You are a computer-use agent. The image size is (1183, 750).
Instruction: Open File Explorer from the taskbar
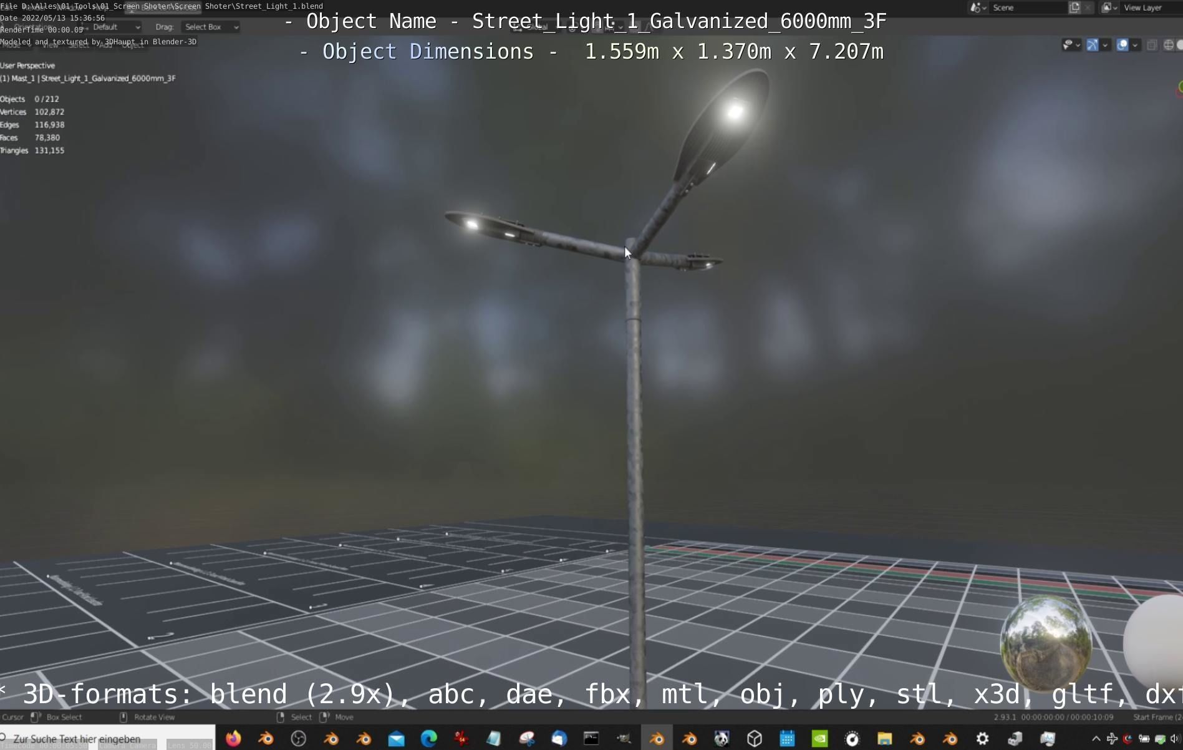884,739
